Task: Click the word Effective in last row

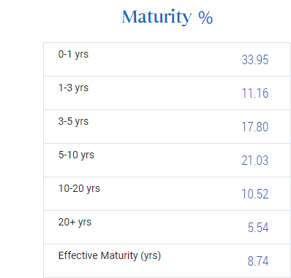Action: [78, 255]
